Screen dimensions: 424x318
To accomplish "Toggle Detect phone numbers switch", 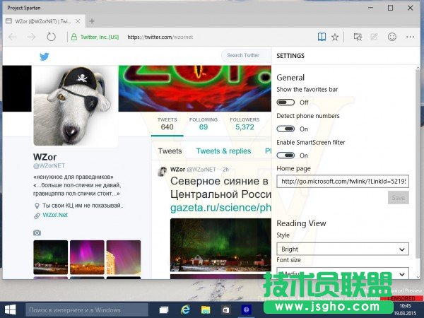I will coord(285,129).
